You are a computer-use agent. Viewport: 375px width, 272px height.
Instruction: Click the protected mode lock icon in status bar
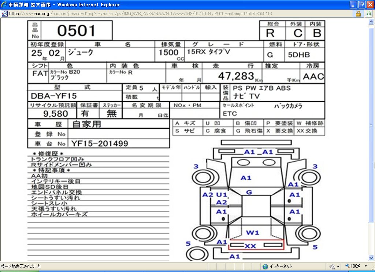[332, 267]
